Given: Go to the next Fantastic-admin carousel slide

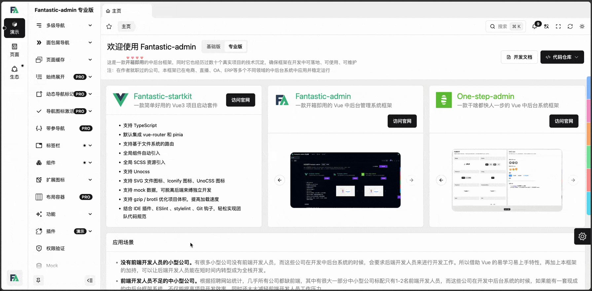Looking at the screenshot, I should pyautogui.click(x=411, y=180).
